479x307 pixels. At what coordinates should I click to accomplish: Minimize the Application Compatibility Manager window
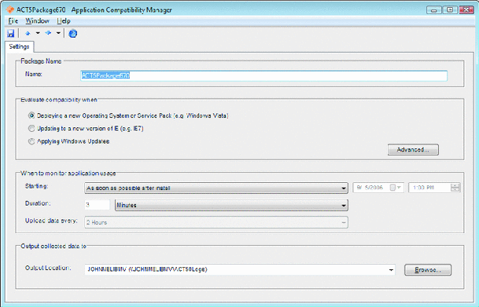pyautogui.click(x=433, y=10)
